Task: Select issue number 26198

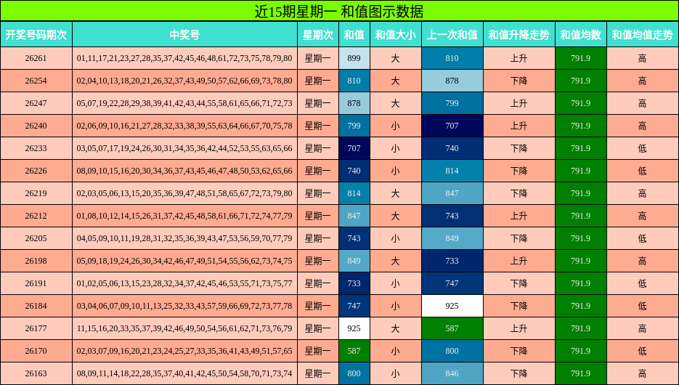Action: (36, 261)
